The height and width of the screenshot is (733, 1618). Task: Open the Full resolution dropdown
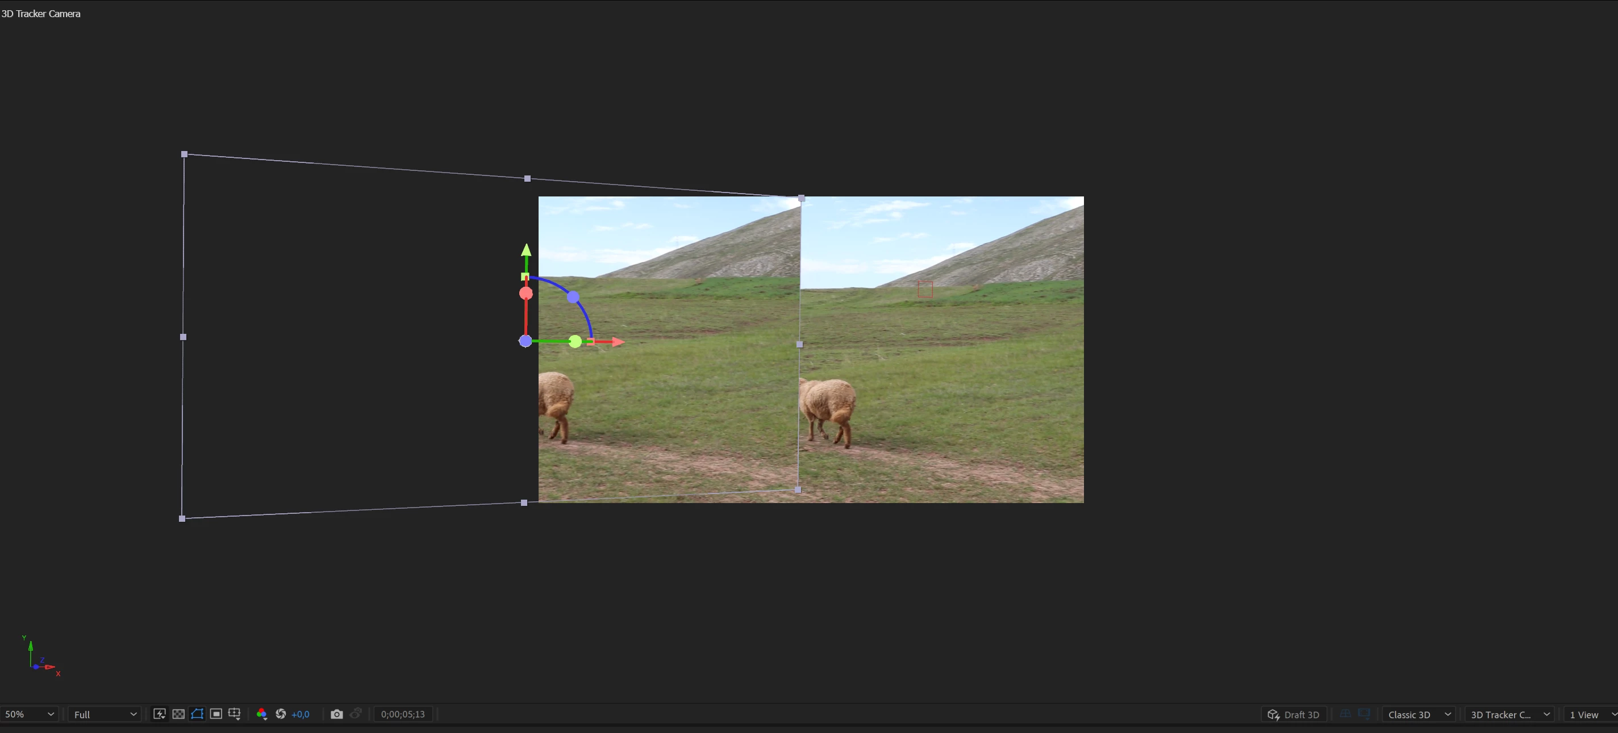[x=105, y=714]
